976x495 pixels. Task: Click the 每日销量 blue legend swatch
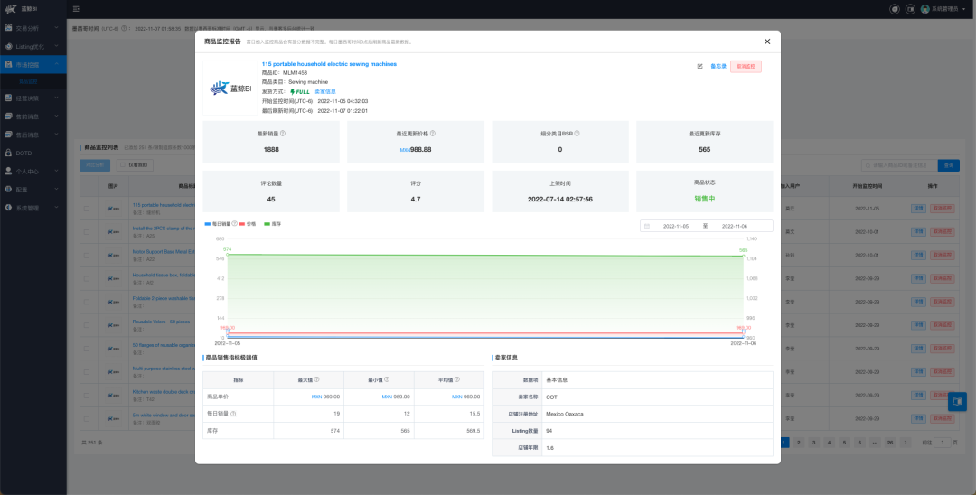click(207, 223)
